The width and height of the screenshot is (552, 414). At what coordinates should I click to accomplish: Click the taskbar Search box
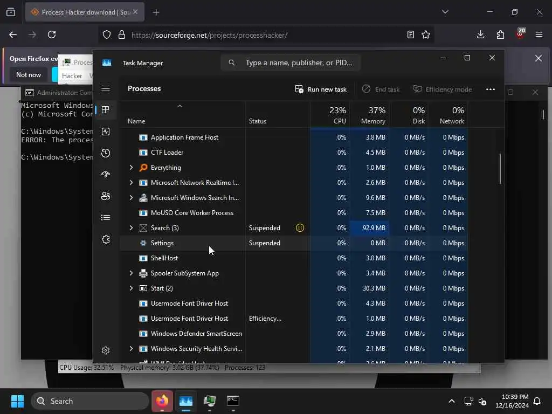coord(90,401)
